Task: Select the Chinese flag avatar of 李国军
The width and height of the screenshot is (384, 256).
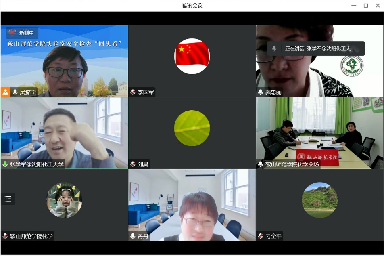Action: tap(192, 56)
